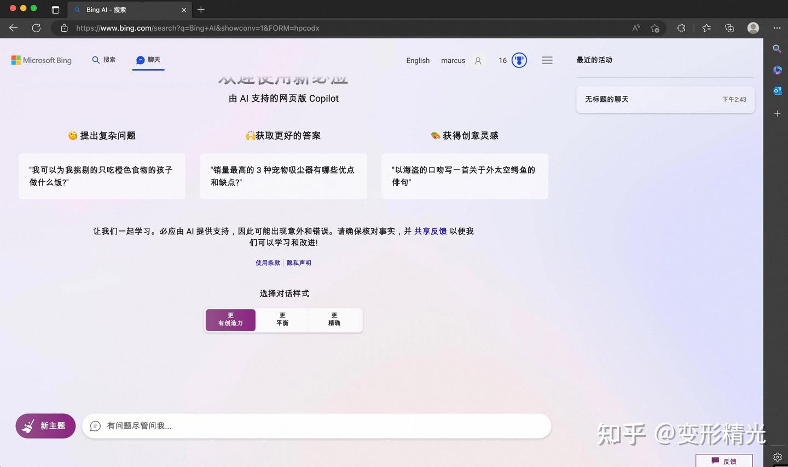788x467 pixels.
Task: Click the rewards points number 16
Action: coord(502,60)
